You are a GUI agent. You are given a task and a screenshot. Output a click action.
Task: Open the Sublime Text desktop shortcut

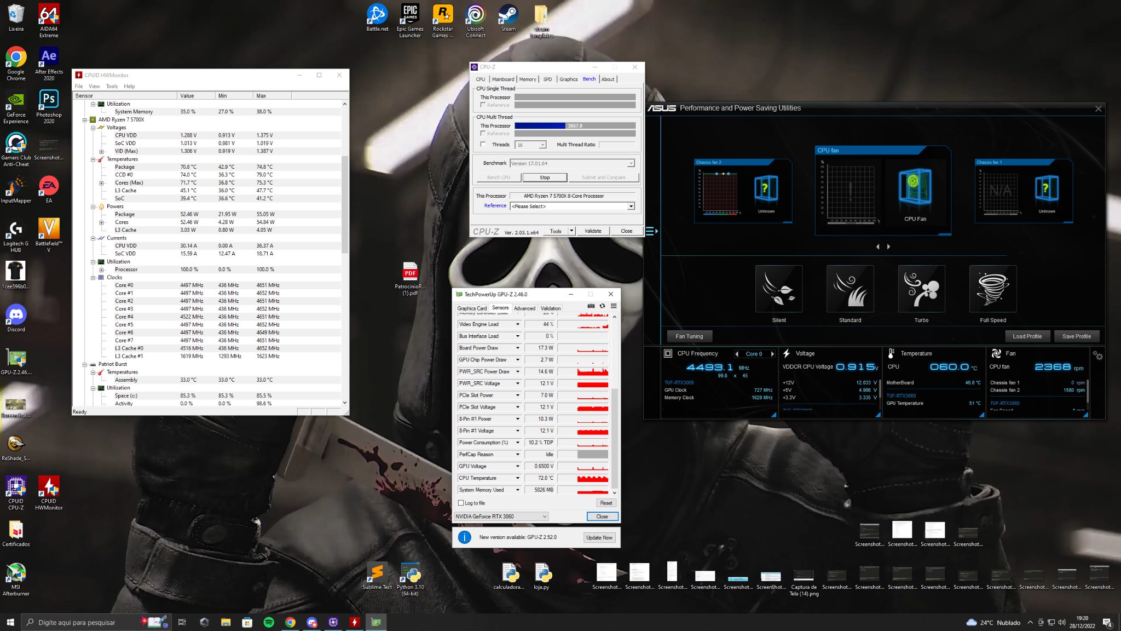[377, 576]
